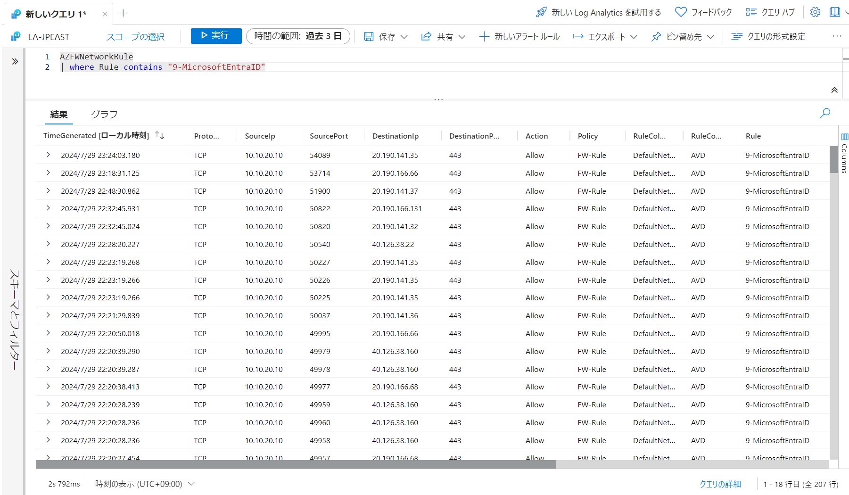
Task: Expand row 2024/7/29 22:20:38.413
Action: [48, 387]
